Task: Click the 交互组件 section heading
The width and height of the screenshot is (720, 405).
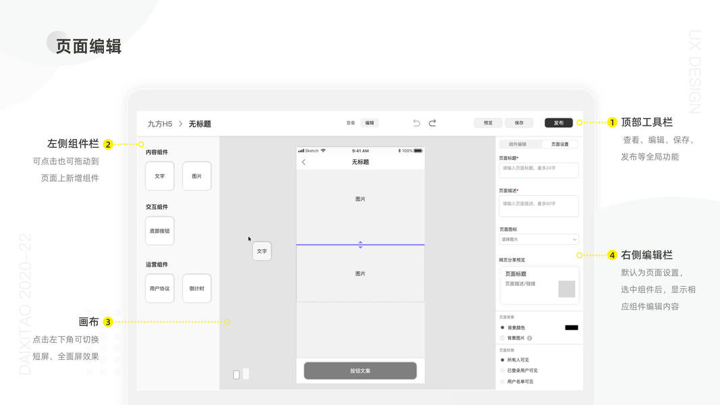Action: (157, 207)
